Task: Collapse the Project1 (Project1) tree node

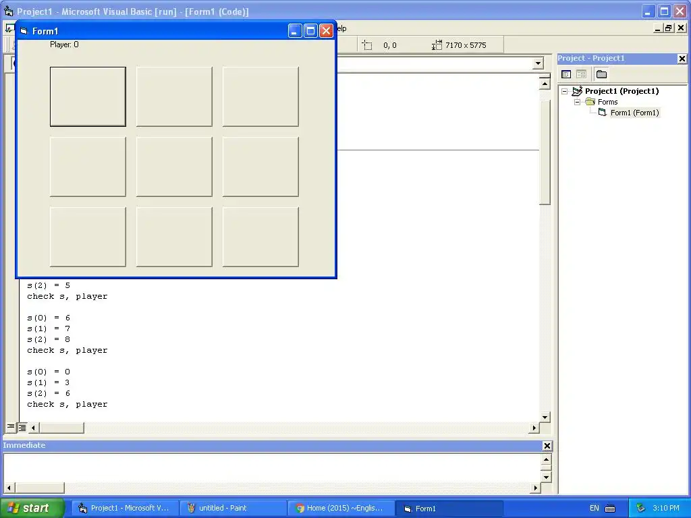Action: tap(565, 91)
